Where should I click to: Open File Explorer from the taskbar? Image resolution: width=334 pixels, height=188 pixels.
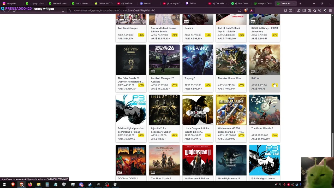click(38, 185)
